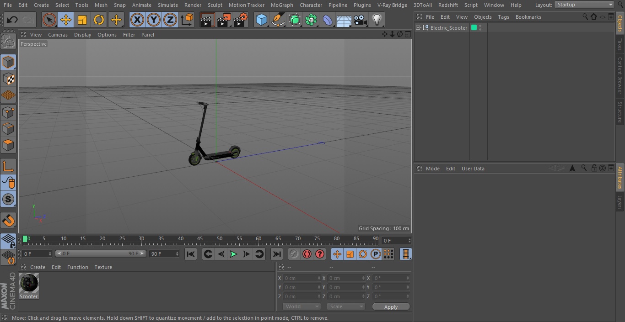
Task: Open the MoGraph menu
Action: [282, 5]
